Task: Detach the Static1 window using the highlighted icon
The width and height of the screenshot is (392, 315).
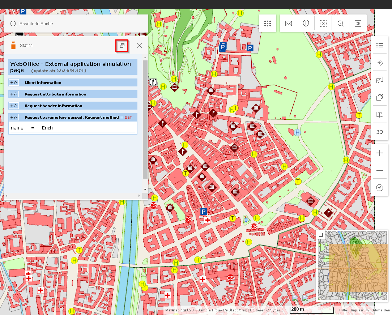Action: tap(122, 46)
